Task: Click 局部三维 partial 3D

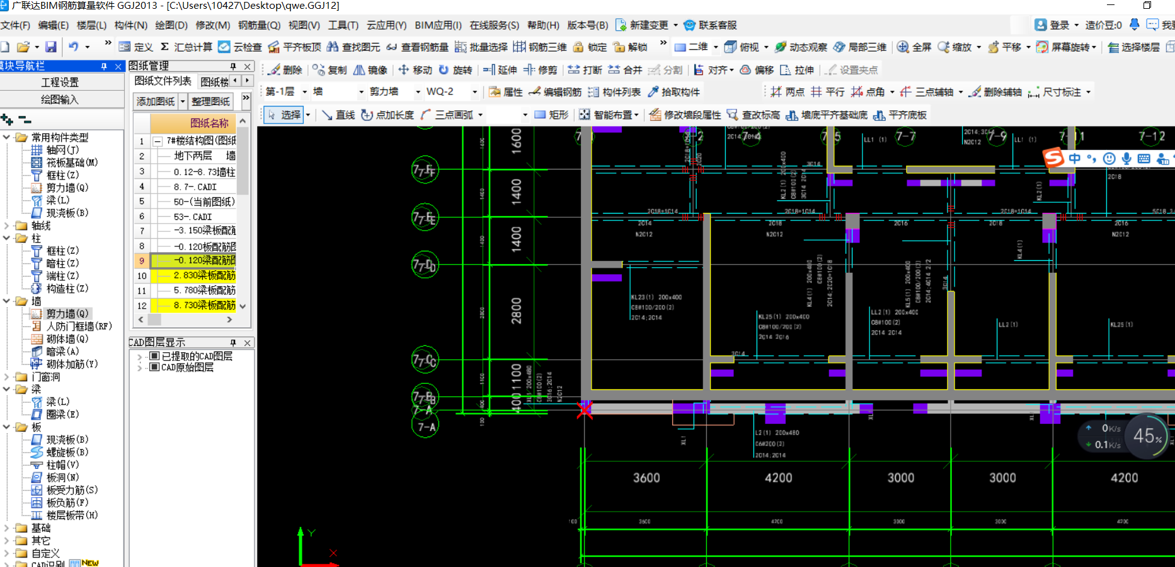Action: (x=860, y=47)
